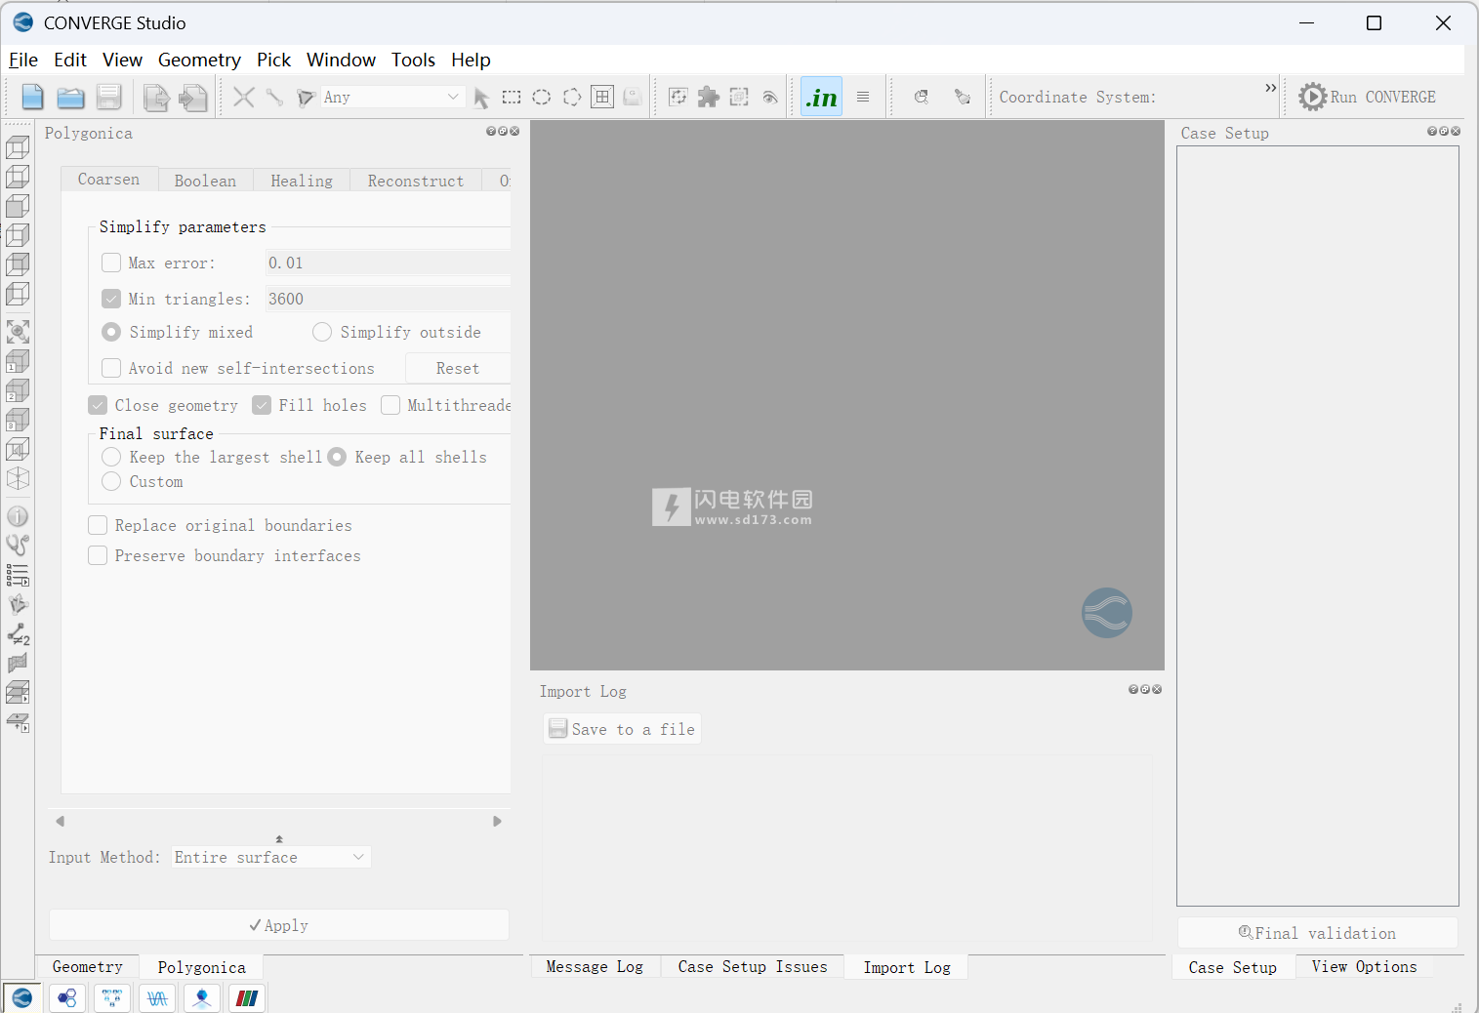
Task: Select the edge pick tool icon
Action: pos(274,97)
